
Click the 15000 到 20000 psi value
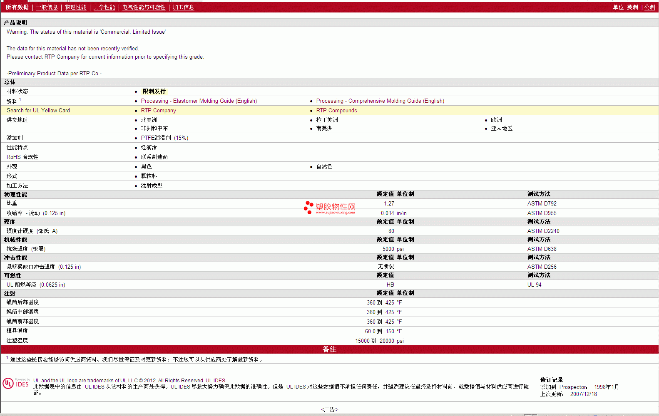(x=379, y=341)
